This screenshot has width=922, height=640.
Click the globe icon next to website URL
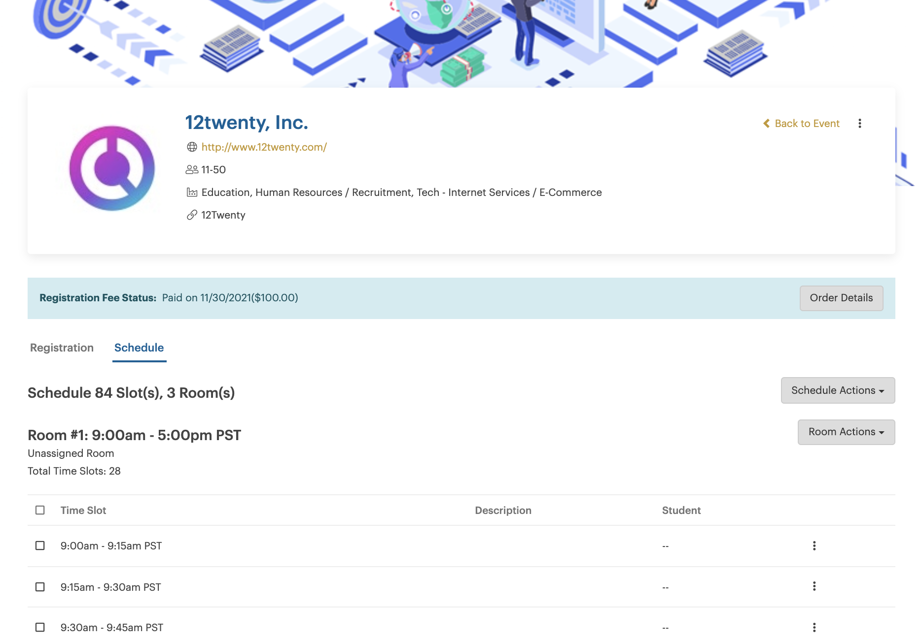point(192,147)
